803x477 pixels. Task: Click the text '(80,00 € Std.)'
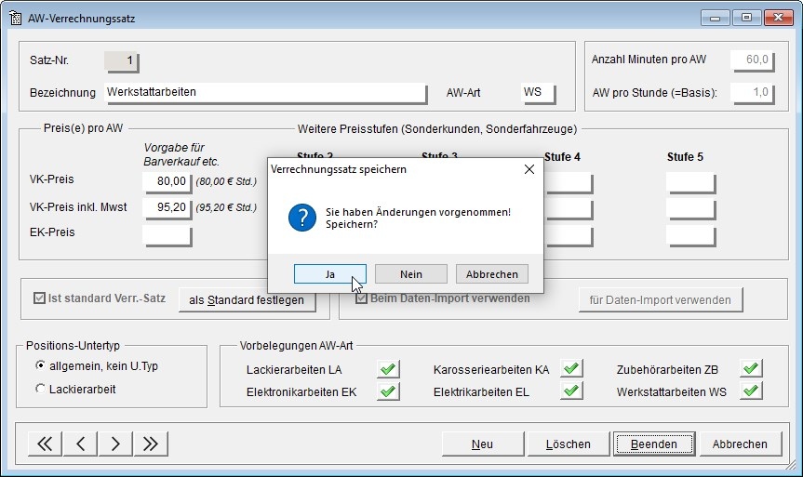point(226,181)
